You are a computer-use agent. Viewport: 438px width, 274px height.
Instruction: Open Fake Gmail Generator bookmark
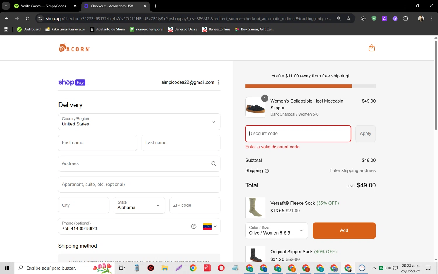(65, 29)
